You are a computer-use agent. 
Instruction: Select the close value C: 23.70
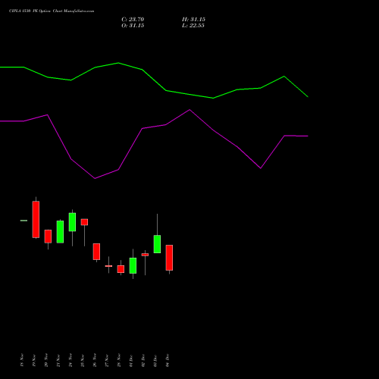133,20
